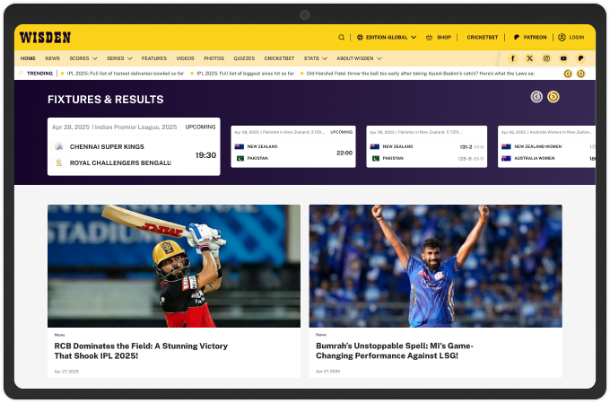610x403 pixels.
Task: Click the login user icon
Action: [x=562, y=38]
